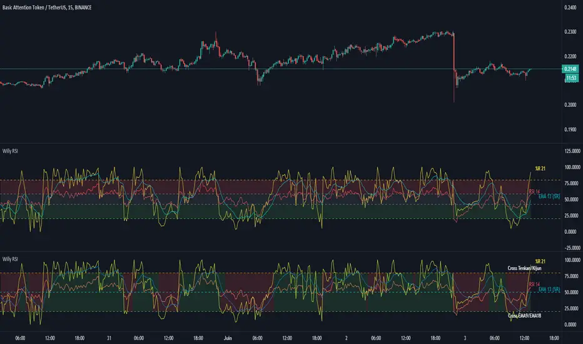This screenshot has width=583, height=344.
Task: Click 25.0000 on the upper Willy RSI scale
Action: [x=572, y=216]
